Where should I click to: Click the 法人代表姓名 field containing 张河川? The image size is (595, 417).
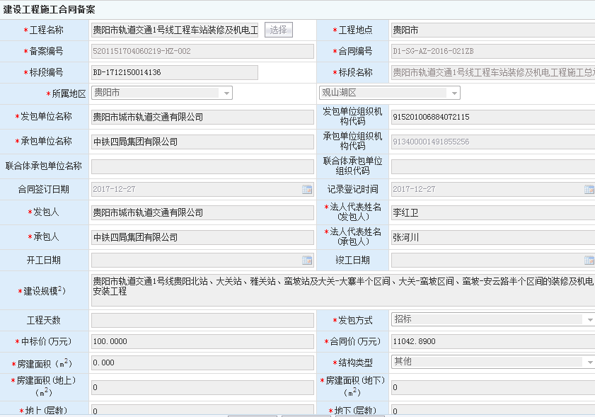(492, 237)
